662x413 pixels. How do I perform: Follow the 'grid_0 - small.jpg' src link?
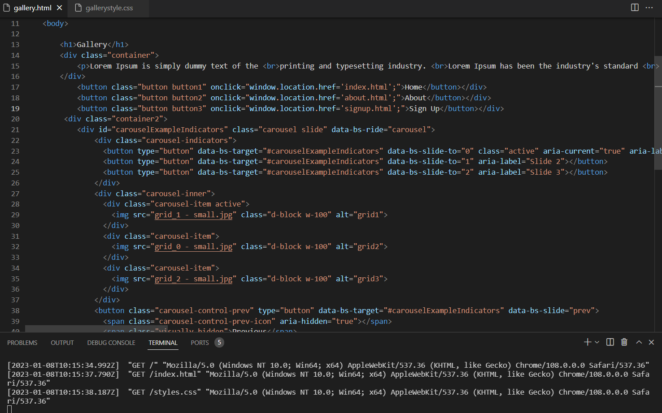194,246
